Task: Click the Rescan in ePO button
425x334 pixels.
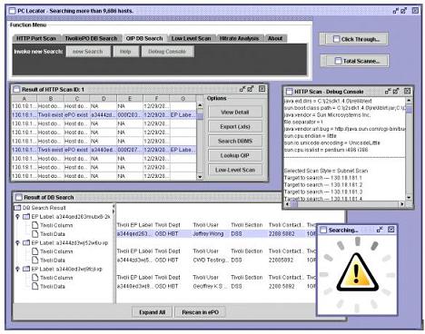Action: click(200, 312)
